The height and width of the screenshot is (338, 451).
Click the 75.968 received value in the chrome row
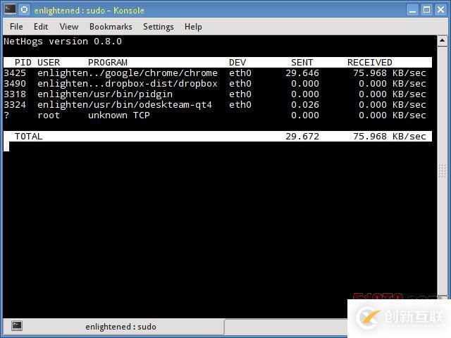369,73
